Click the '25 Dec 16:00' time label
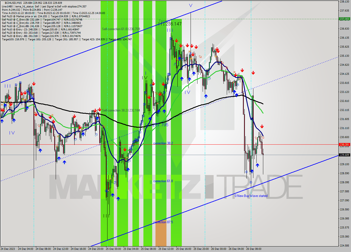The height and width of the screenshot is (252, 351). coord(183,249)
